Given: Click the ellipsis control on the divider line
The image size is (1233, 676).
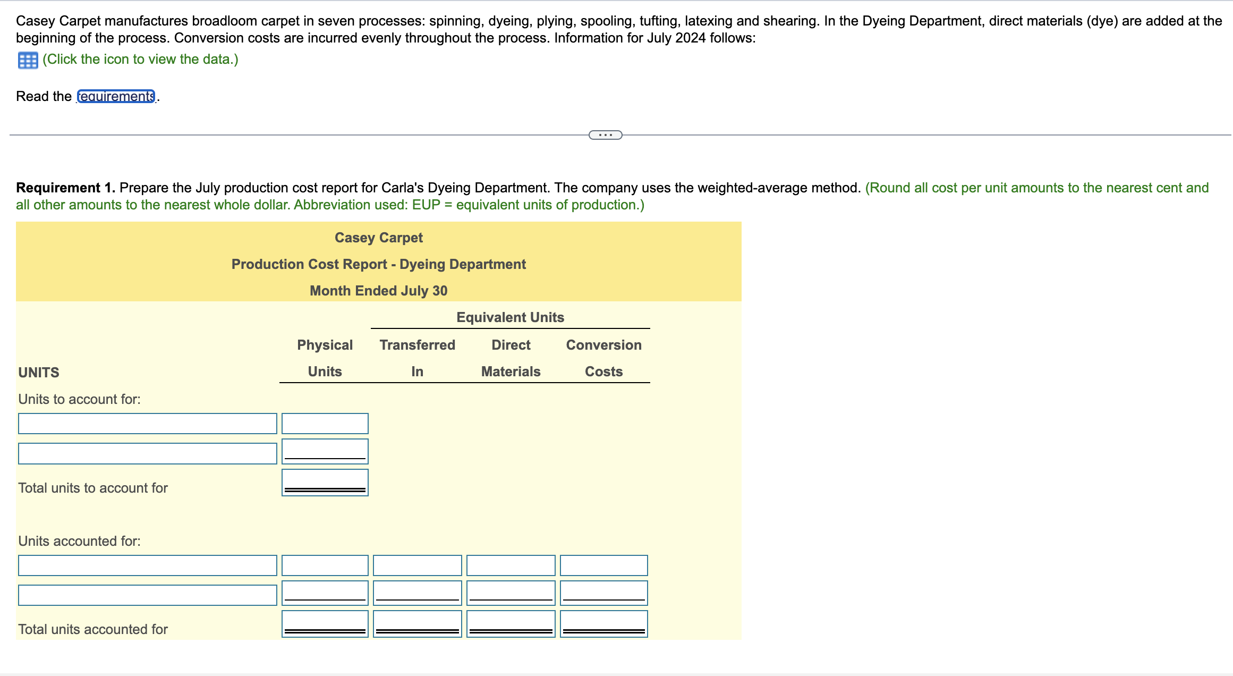Looking at the screenshot, I should pyautogui.click(x=606, y=135).
